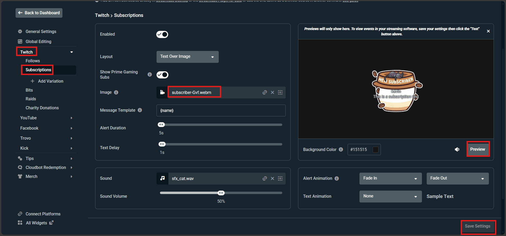The width and height of the screenshot is (506, 236).
Task: Open the All Widgets link
Action: point(36,223)
